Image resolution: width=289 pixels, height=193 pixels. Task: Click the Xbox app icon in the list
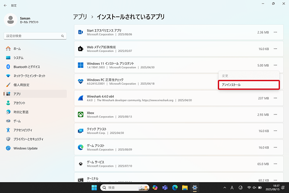[80, 114]
